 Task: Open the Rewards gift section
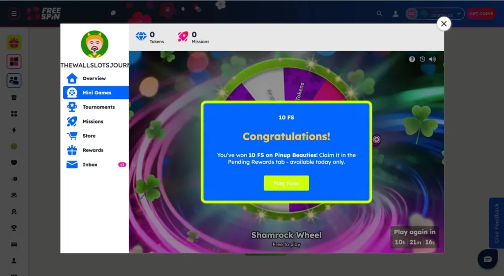93,150
